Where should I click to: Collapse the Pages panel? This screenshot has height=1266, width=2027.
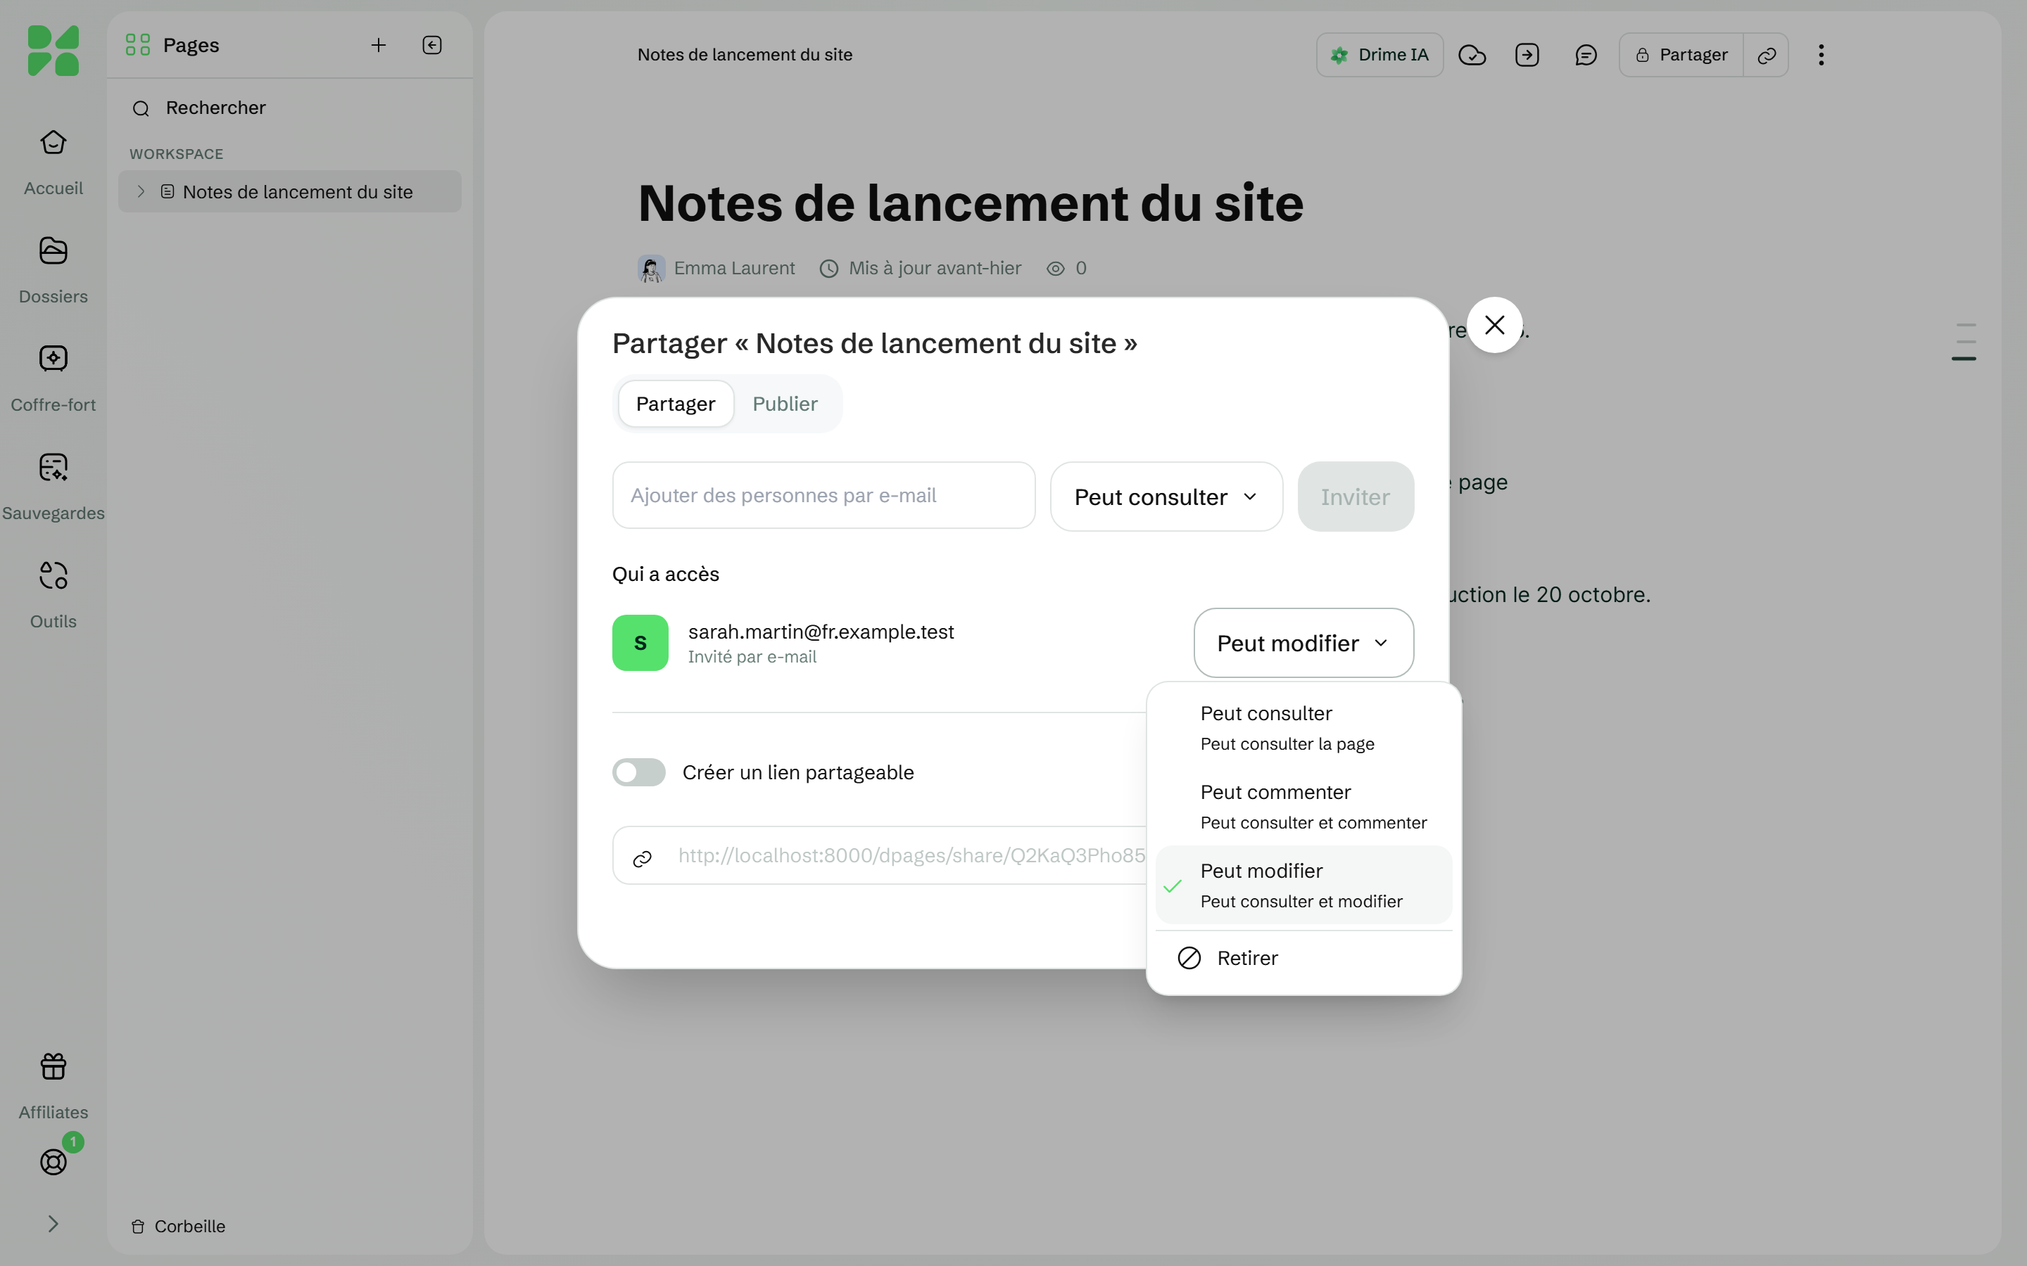(432, 45)
